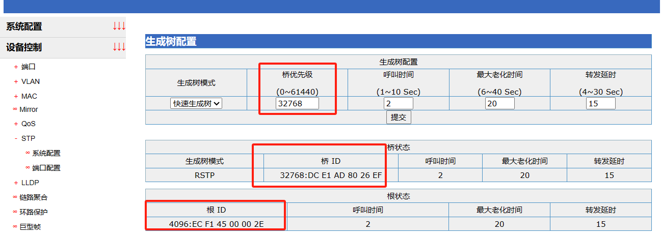
Task: Expand the LLDP menu entry
Action: pyautogui.click(x=16, y=183)
